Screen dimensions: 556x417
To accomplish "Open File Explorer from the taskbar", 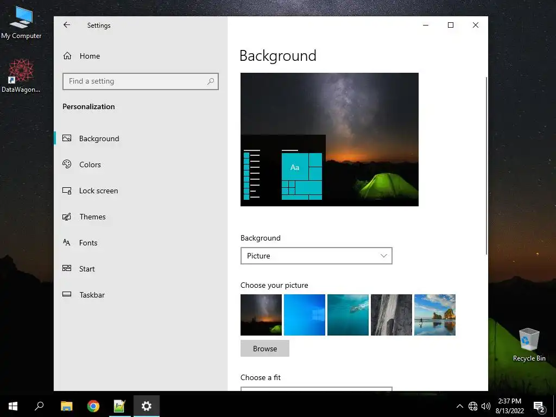I will pos(66,406).
